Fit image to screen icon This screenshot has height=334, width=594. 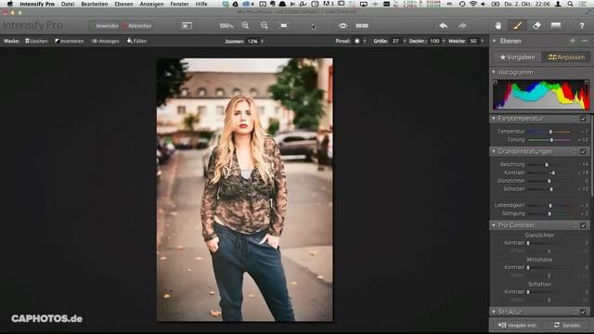283,26
